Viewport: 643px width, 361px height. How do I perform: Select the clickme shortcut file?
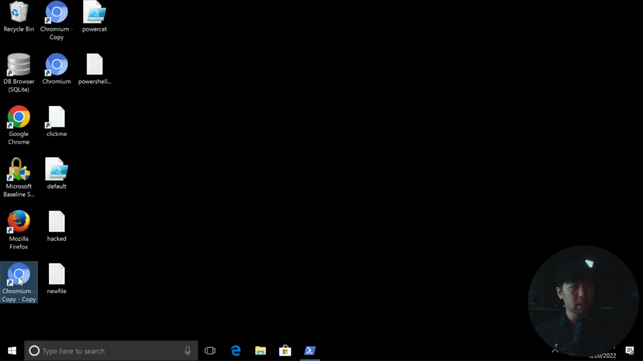pyautogui.click(x=57, y=121)
